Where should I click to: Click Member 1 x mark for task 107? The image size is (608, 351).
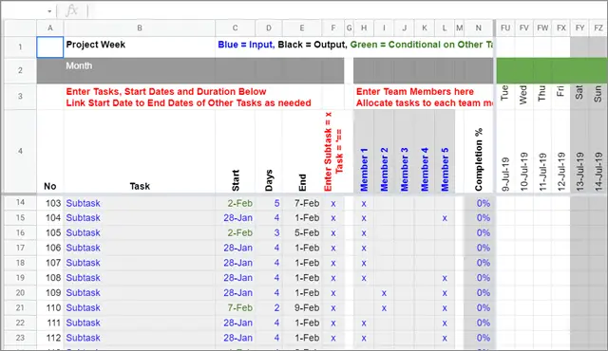point(364,263)
